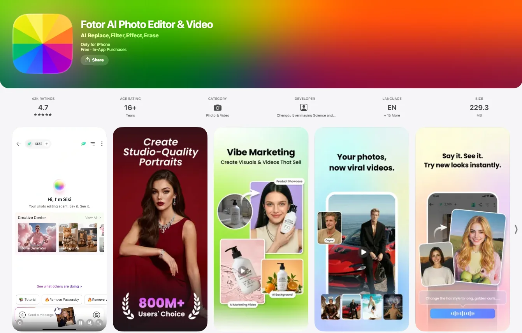
Task: Toggle mute on the first preview video
Action: click(90, 323)
